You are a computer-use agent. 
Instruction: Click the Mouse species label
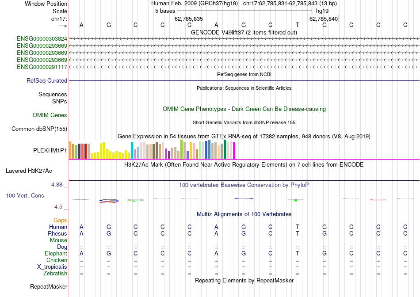[x=59, y=240]
